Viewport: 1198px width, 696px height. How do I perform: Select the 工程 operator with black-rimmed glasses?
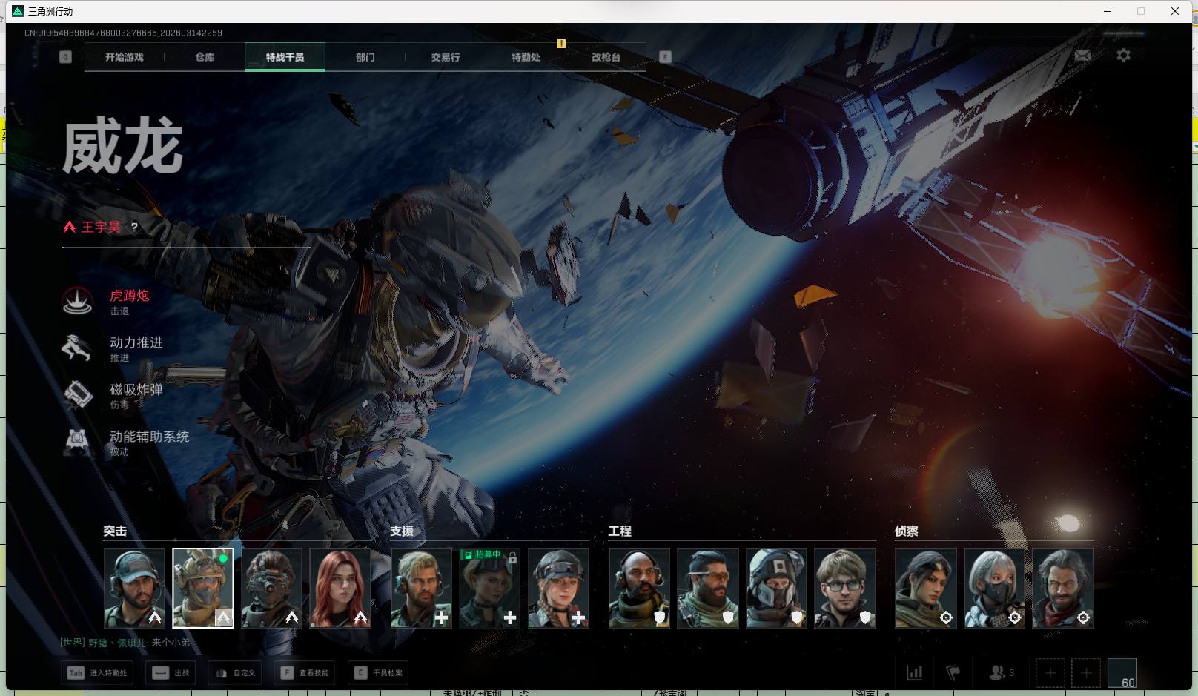point(845,588)
